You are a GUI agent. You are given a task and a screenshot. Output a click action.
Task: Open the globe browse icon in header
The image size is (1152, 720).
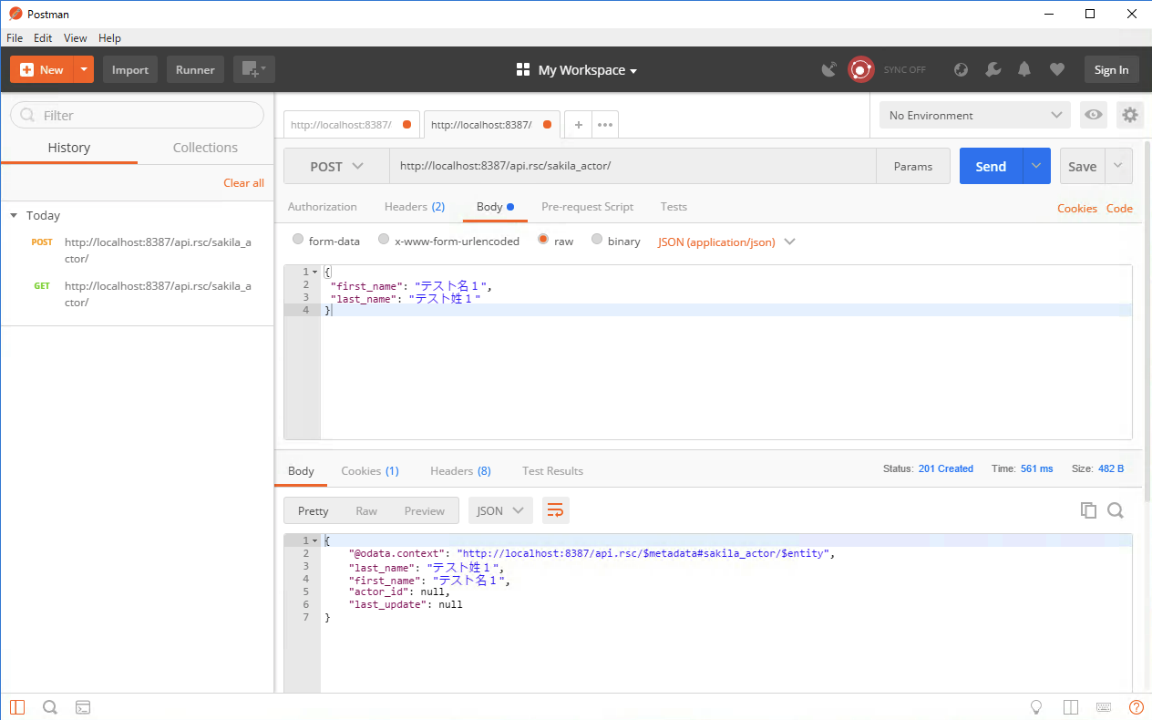tap(961, 69)
